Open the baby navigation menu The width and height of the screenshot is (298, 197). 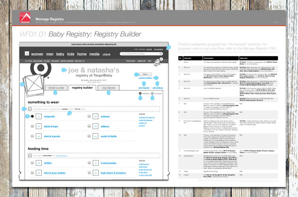(x=60, y=54)
